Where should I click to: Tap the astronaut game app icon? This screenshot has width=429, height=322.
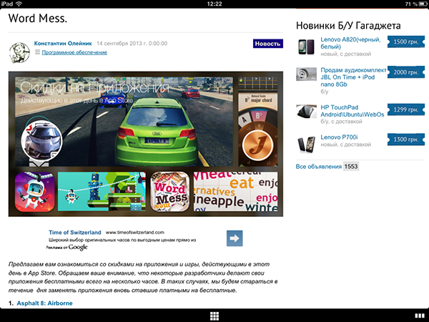(35, 192)
